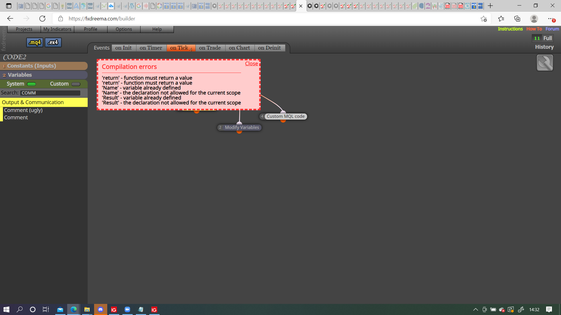
Task: Toggle the Custom blocks switch
Action: coord(76,84)
